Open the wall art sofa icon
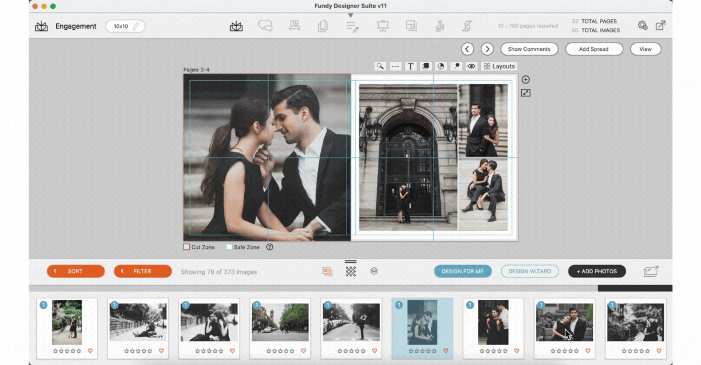 294,26
